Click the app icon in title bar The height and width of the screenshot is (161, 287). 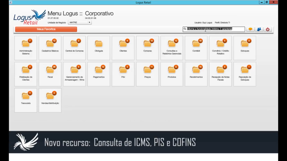(11, 2)
